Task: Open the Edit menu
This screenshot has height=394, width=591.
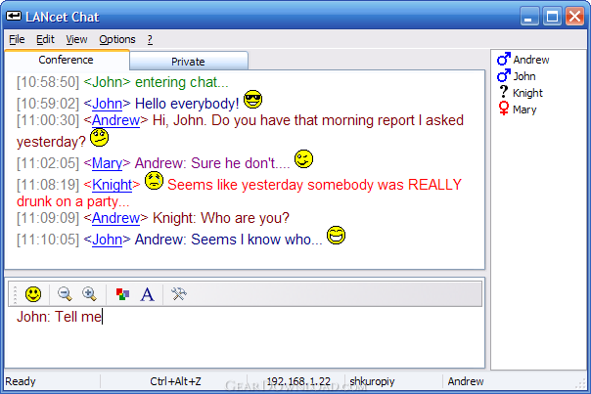Action: [45, 39]
